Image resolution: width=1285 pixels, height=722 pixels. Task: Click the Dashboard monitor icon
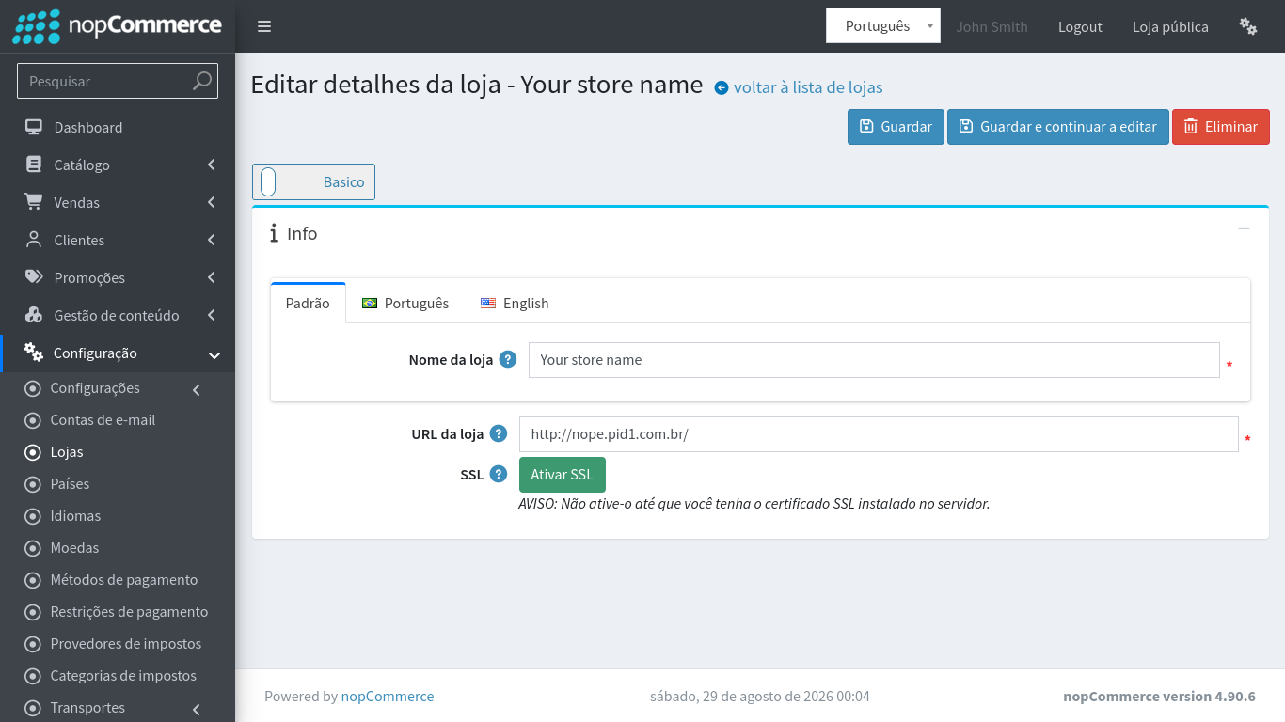pyautogui.click(x=34, y=127)
